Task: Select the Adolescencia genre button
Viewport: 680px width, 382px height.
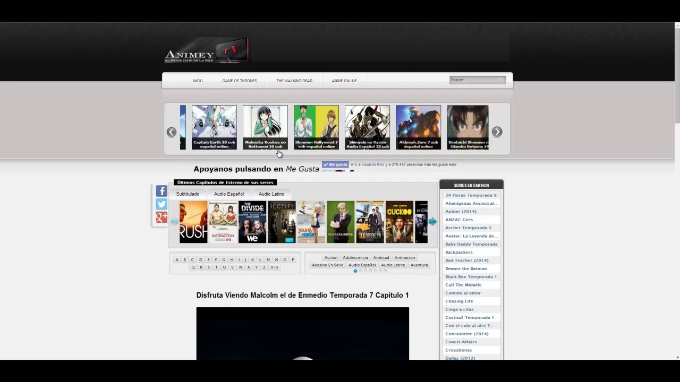Action: (x=355, y=258)
